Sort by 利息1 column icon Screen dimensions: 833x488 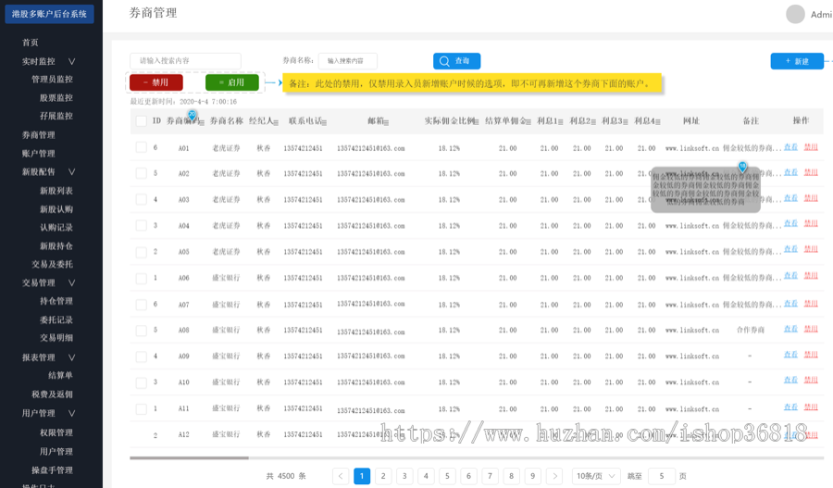tap(561, 123)
